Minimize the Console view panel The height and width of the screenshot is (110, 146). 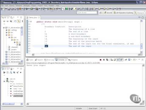click(139, 60)
